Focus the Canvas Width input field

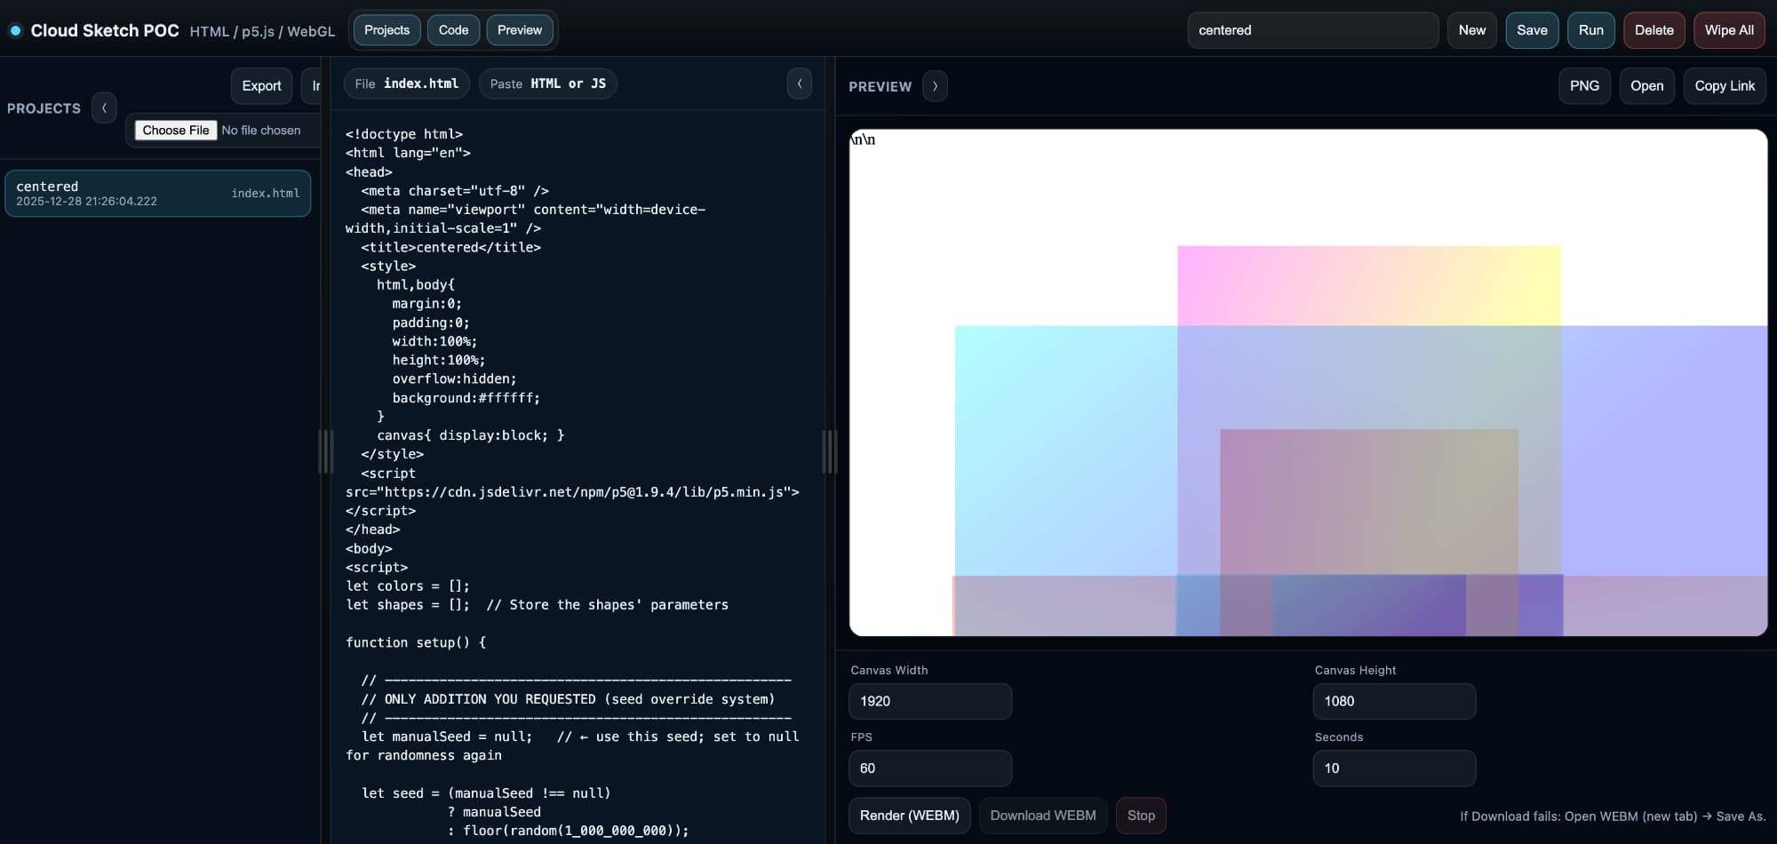(929, 701)
